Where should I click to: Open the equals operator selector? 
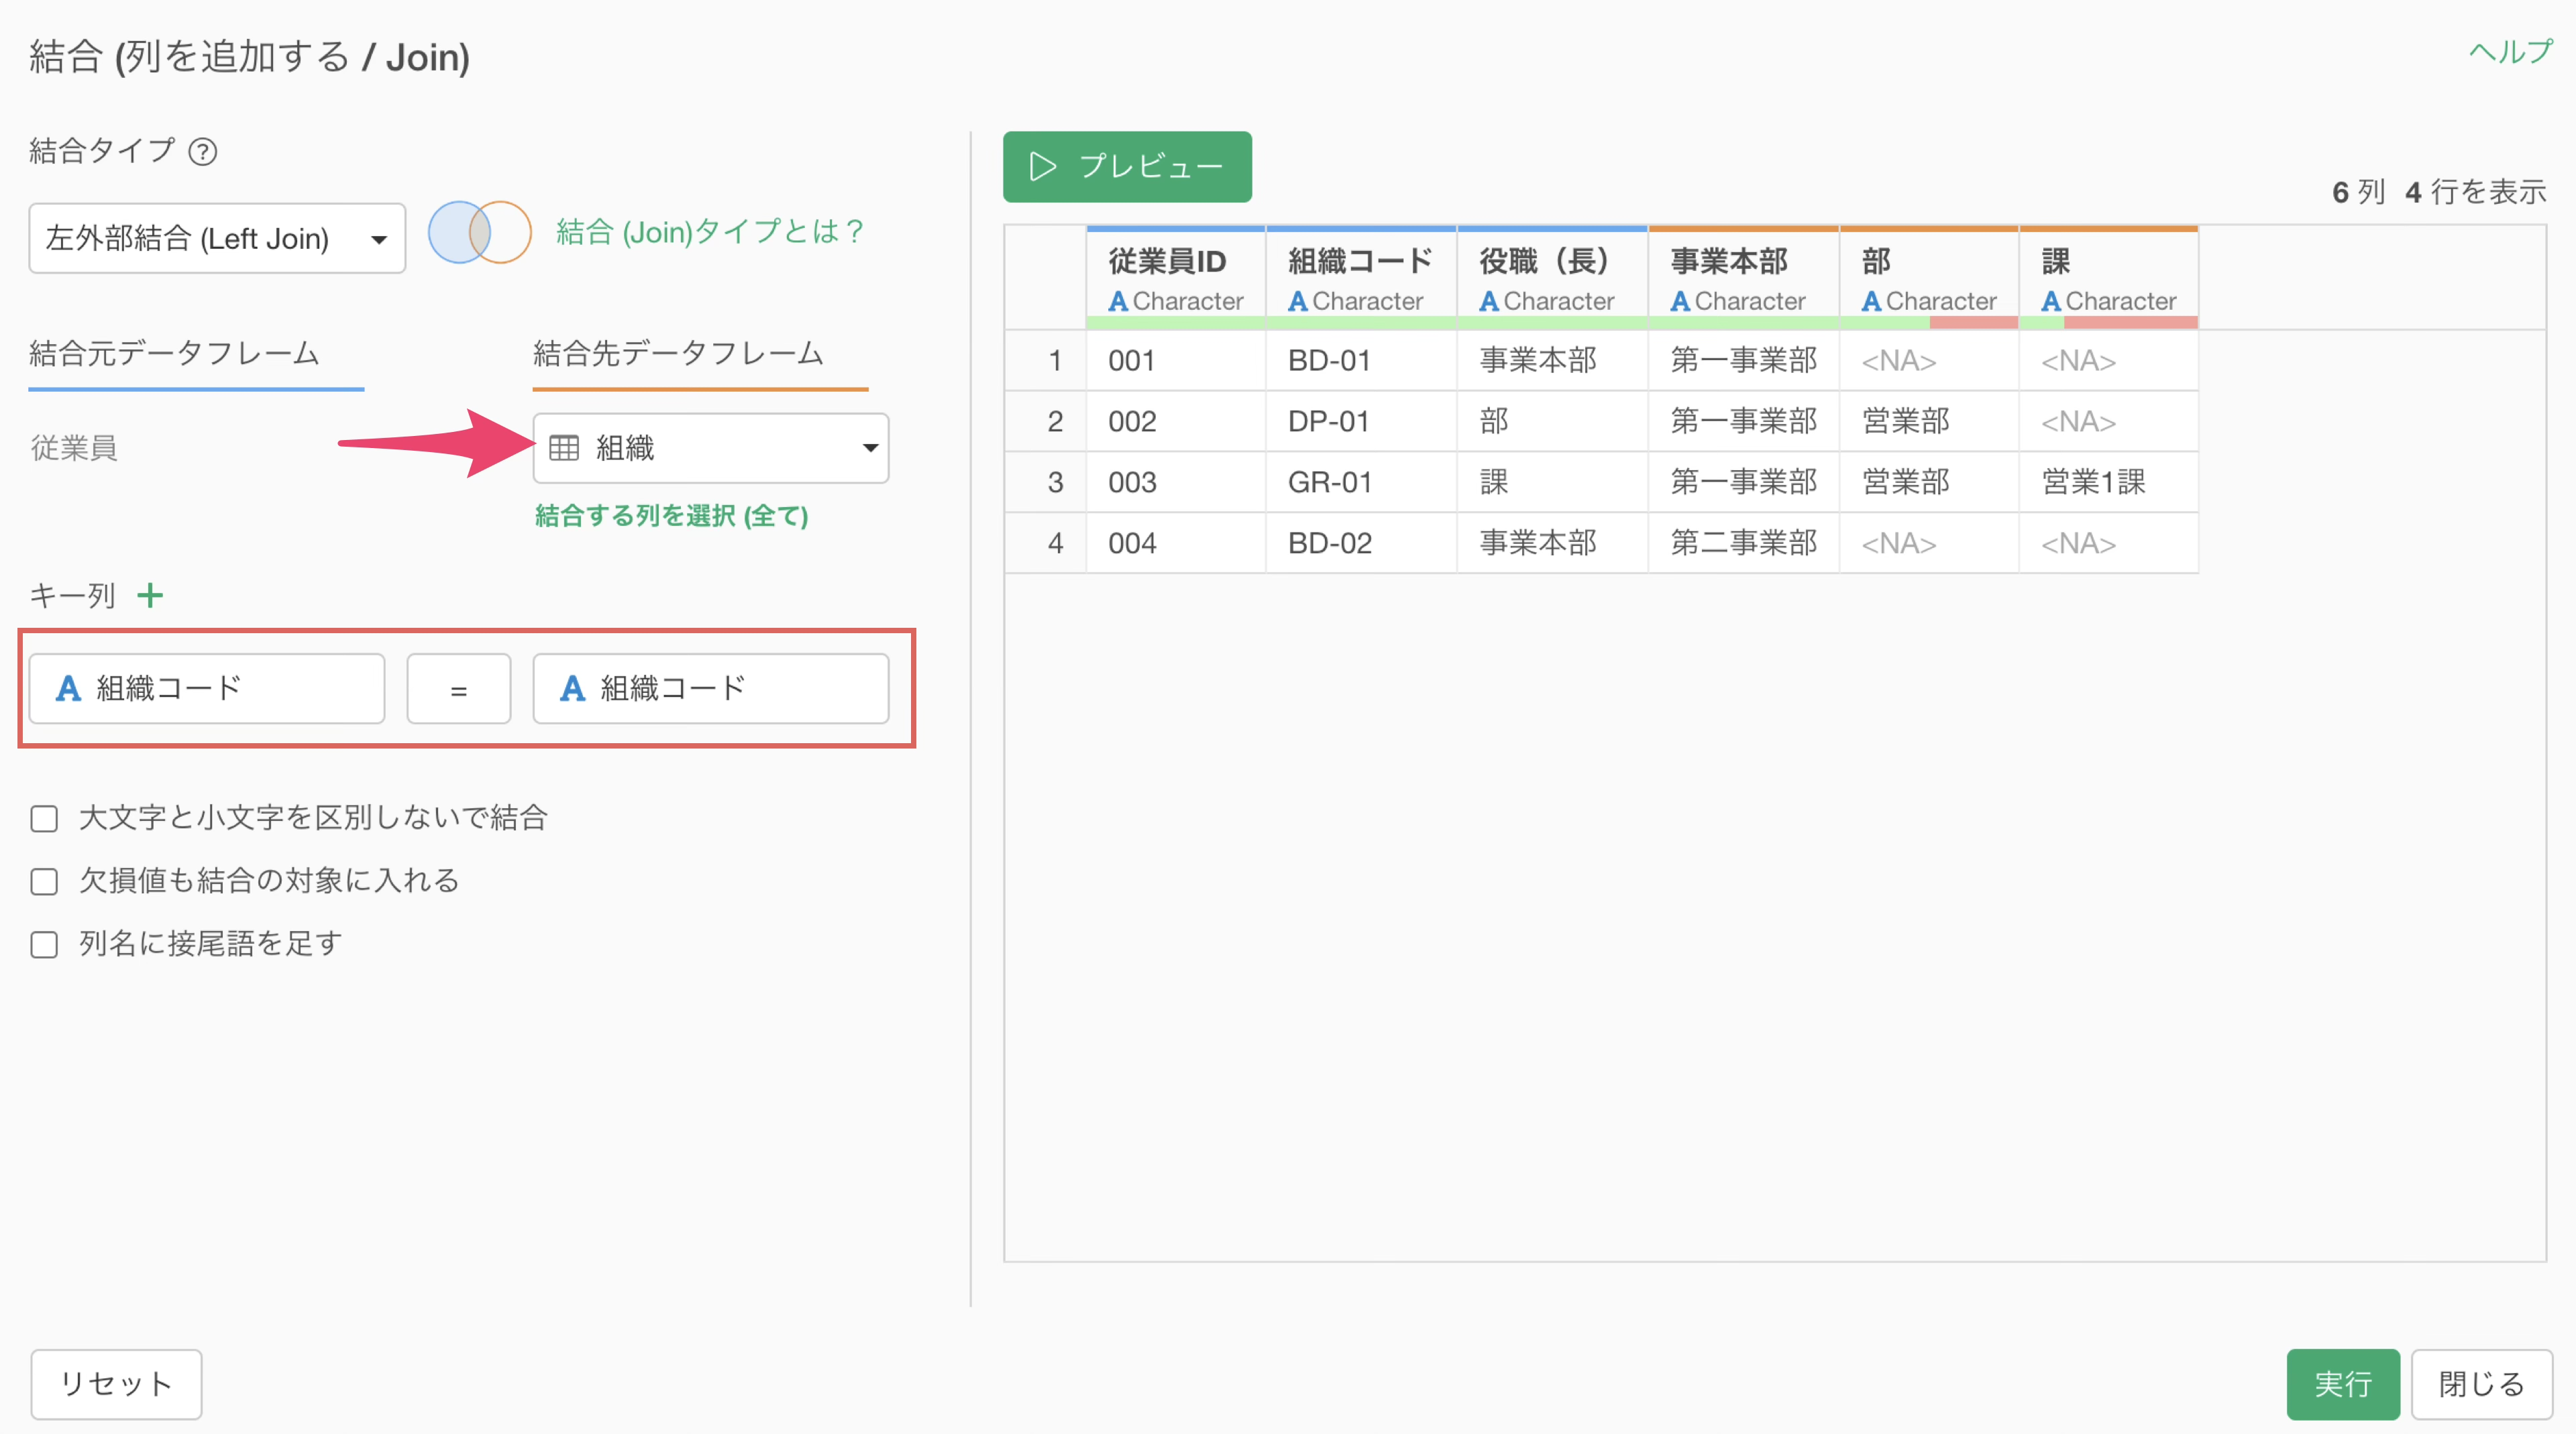pyautogui.click(x=458, y=689)
